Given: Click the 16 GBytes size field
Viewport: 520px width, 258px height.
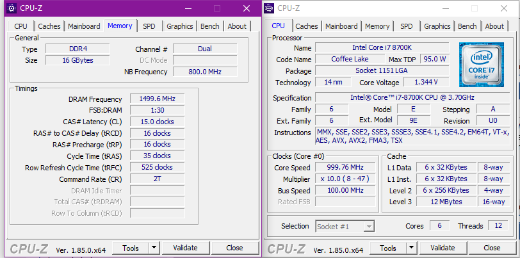Looking at the screenshot, I should pos(78,60).
